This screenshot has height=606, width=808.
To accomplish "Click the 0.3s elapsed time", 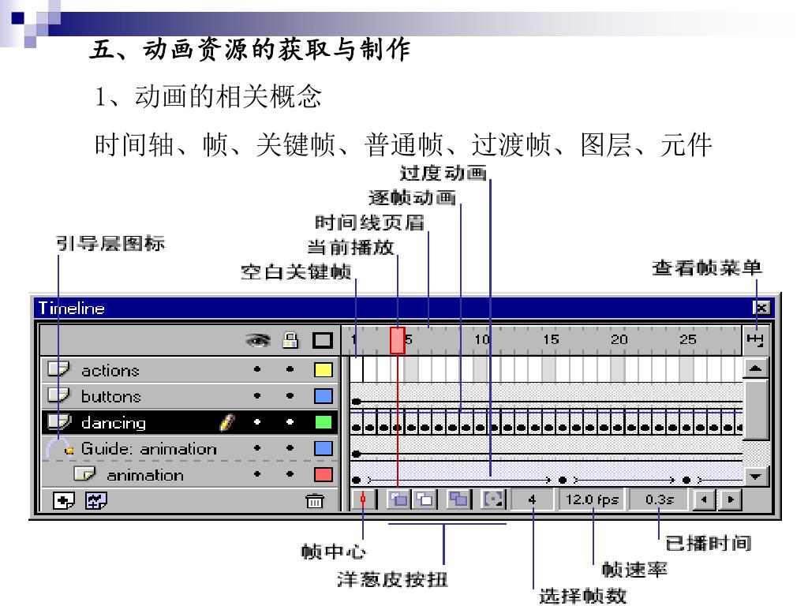I will click(659, 499).
